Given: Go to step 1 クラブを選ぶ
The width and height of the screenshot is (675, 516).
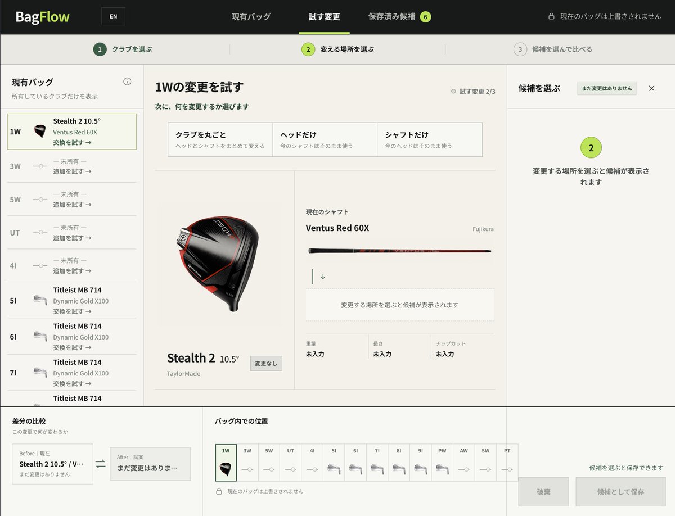Looking at the screenshot, I should point(123,49).
